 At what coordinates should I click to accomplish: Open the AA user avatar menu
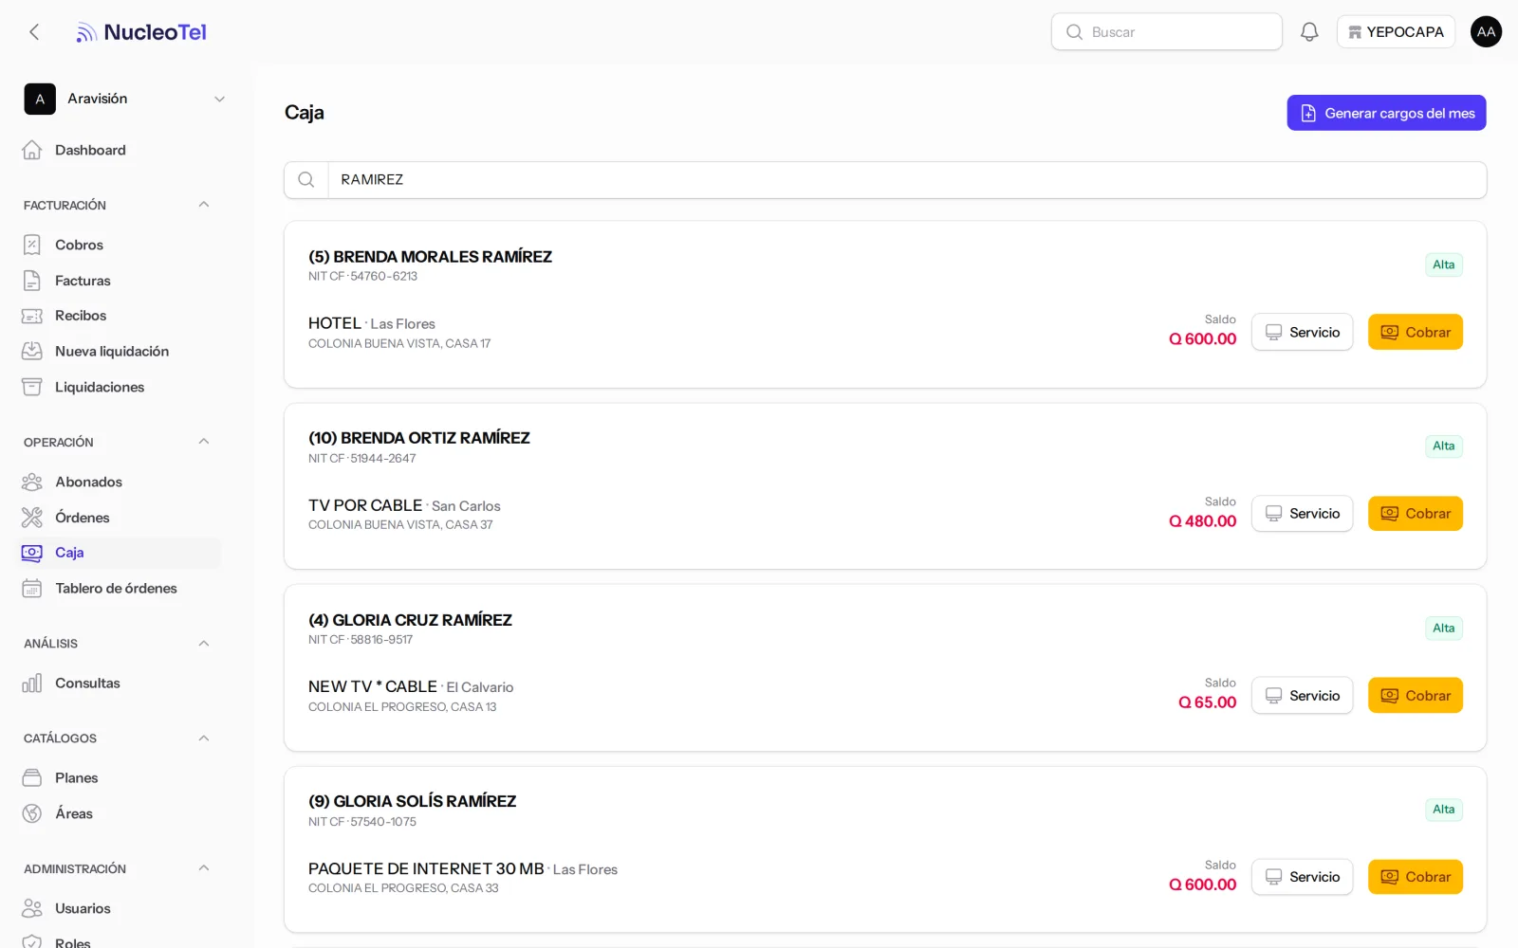pyautogui.click(x=1486, y=31)
